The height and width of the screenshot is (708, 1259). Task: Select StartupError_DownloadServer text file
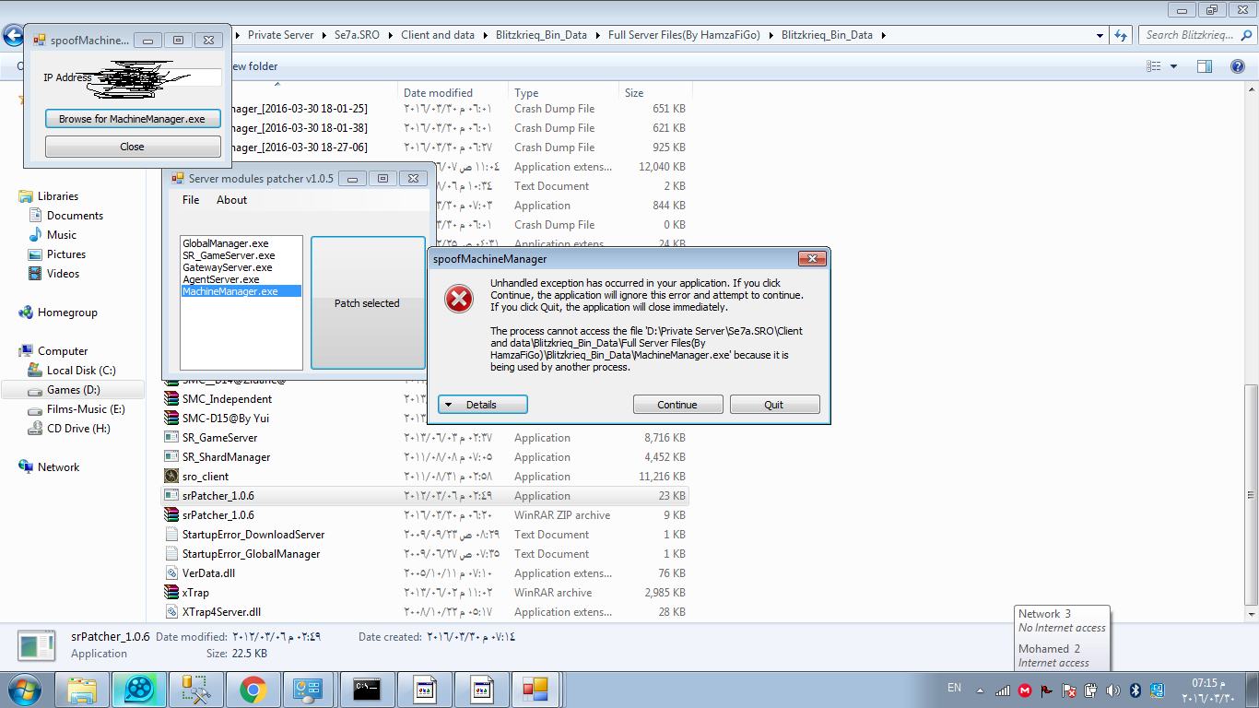coord(253,535)
